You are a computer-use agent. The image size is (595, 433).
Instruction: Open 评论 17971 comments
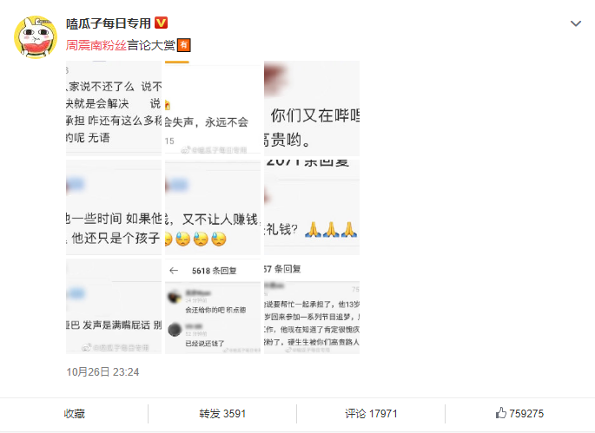tap(371, 413)
